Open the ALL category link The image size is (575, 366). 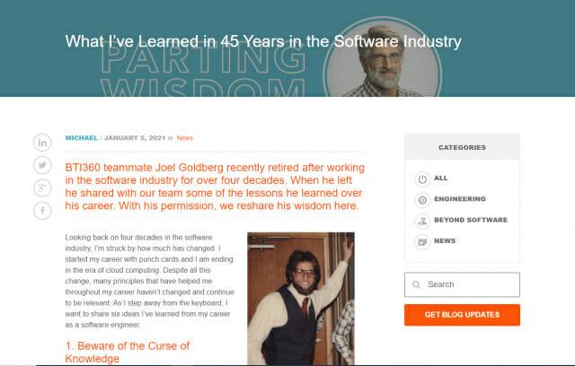coord(441,179)
